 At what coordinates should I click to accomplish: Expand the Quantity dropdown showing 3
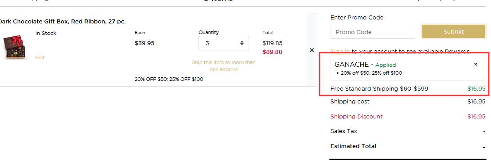[224, 43]
